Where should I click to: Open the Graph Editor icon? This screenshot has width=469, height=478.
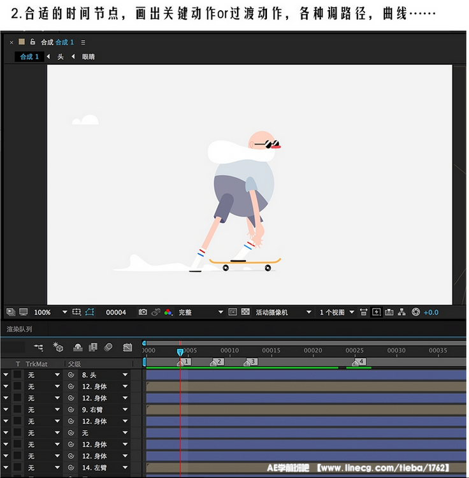coord(127,347)
